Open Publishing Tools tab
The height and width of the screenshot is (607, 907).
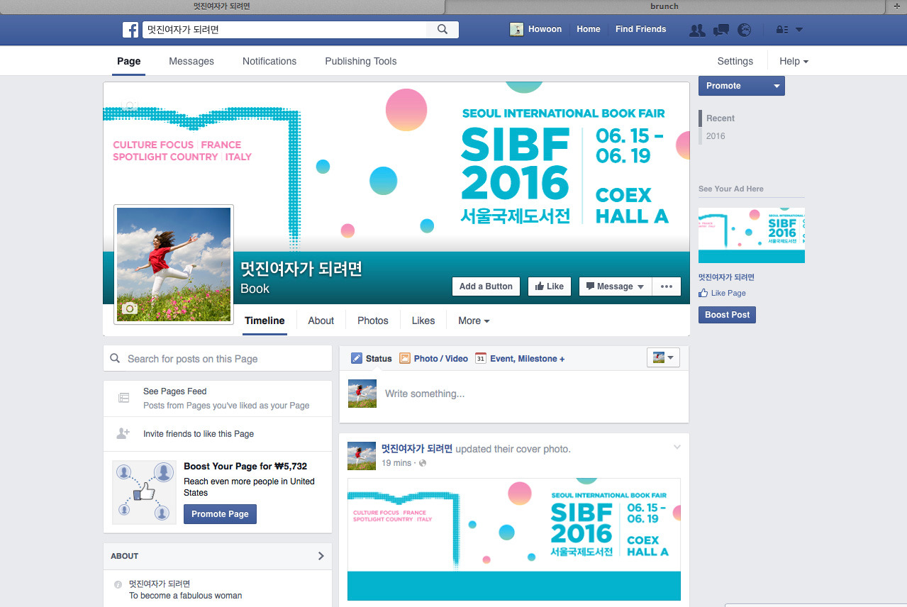(361, 61)
